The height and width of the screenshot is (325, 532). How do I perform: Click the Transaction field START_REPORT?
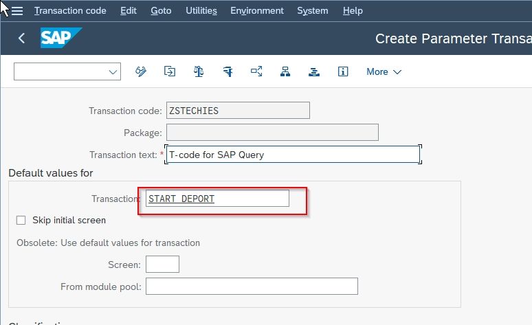tap(217, 199)
